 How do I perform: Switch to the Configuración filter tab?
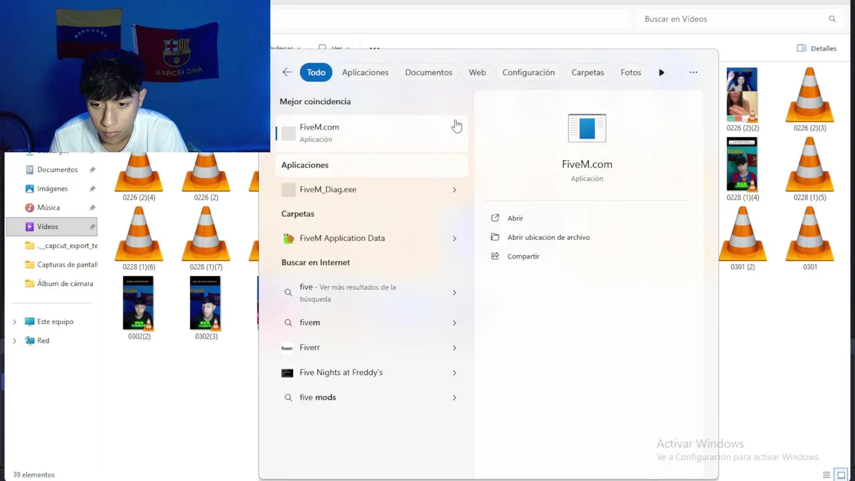pos(528,72)
